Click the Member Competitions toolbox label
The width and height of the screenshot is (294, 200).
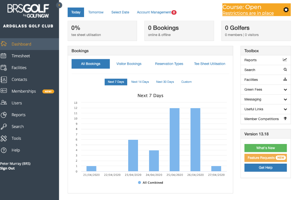(261, 119)
